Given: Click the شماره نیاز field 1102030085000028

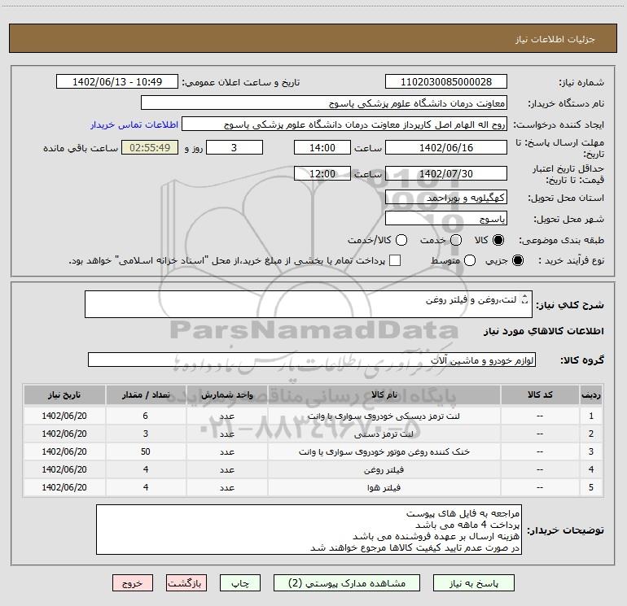Looking at the screenshot, I should pos(446,81).
